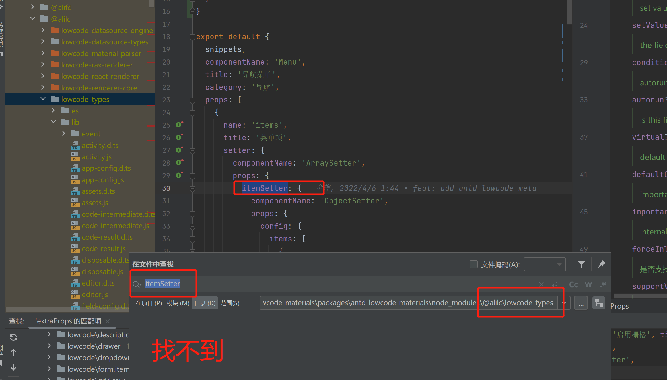Collapse the @alilc folder in the project tree
The image size is (667, 380).
[32, 18]
